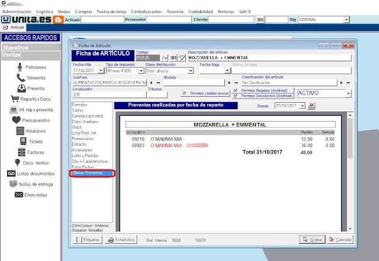Click the Peticiones microphone icon
Image resolution: width=379 pixels, height=261 pixels.
[21, 67]
